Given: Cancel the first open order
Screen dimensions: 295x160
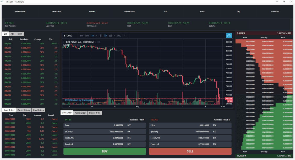Looking at the screenshot, I should [54, 119].
